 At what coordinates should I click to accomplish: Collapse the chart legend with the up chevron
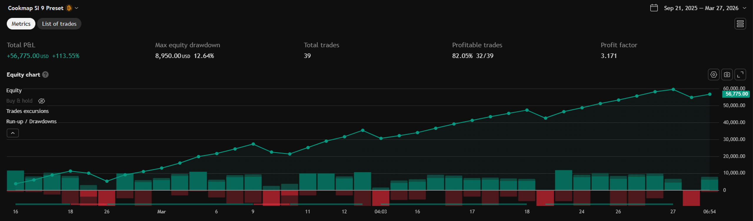(x=13, y=133)
